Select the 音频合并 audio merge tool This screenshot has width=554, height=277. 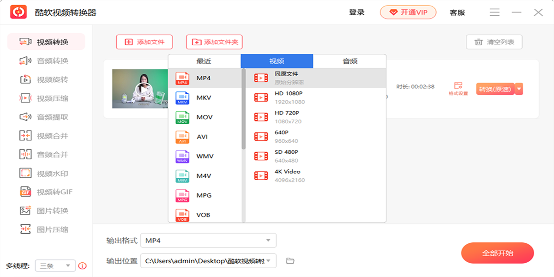point(45,155)
